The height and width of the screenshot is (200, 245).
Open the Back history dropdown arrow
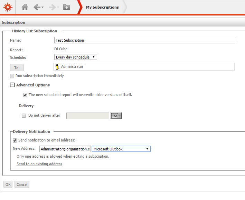pos(43,8)
